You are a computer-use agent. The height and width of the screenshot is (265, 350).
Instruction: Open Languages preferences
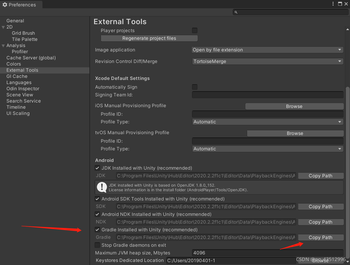pos(19,82)
